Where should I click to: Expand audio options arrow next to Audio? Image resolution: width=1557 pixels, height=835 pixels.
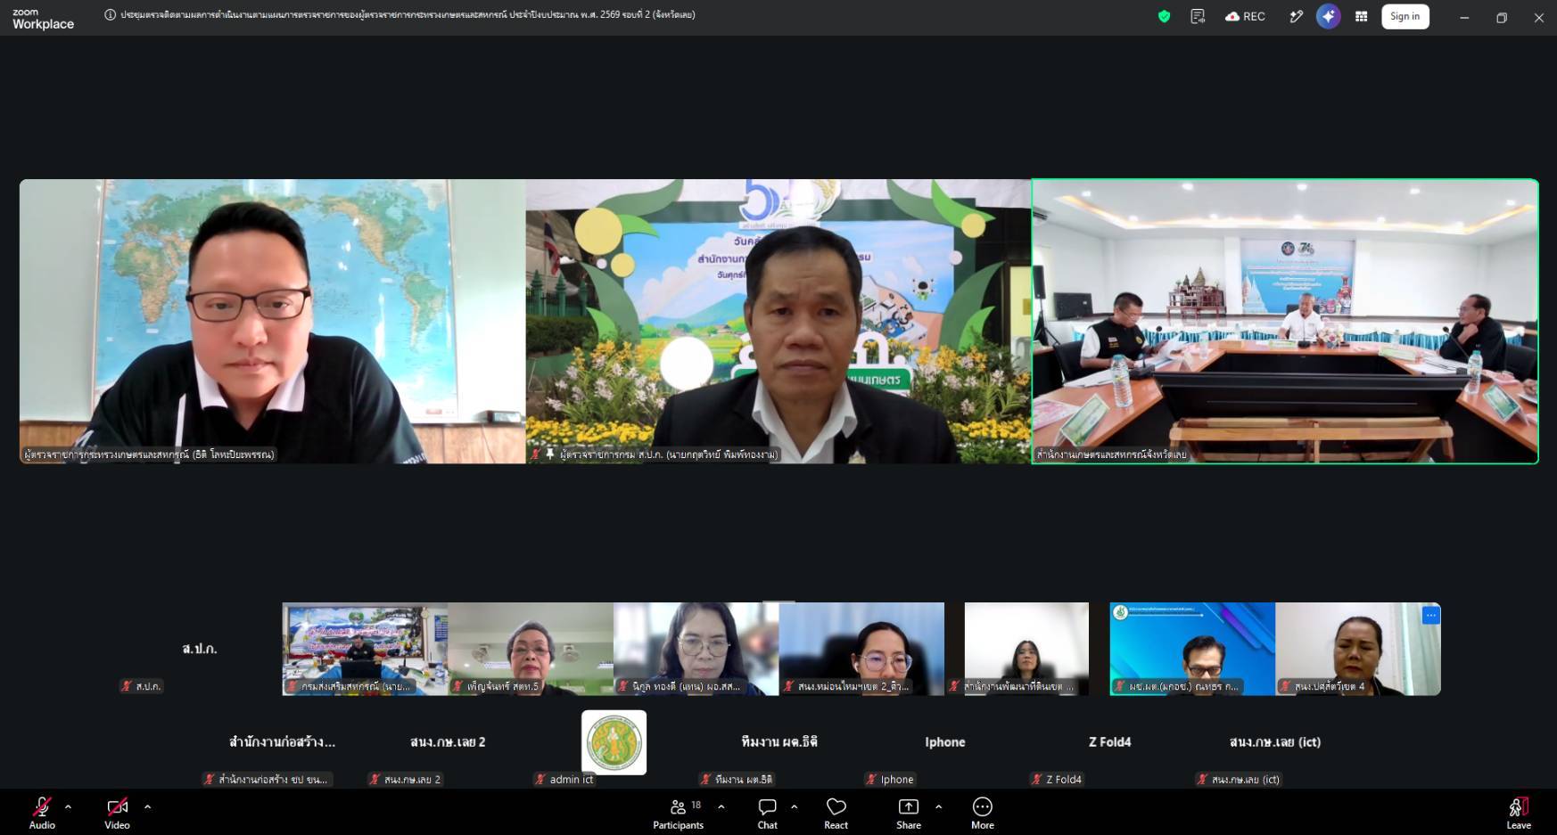click(x=69, y=806)
